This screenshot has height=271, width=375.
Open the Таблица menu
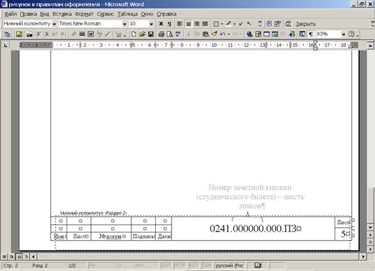click(x=128, y=14)
